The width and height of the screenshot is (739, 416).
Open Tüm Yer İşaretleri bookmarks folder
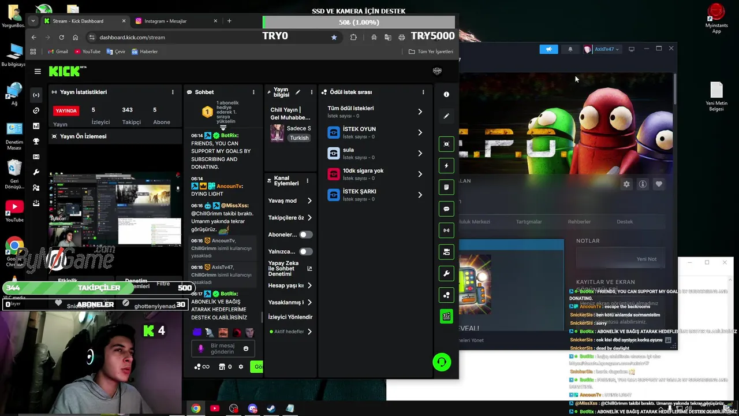tap(431, 51)
